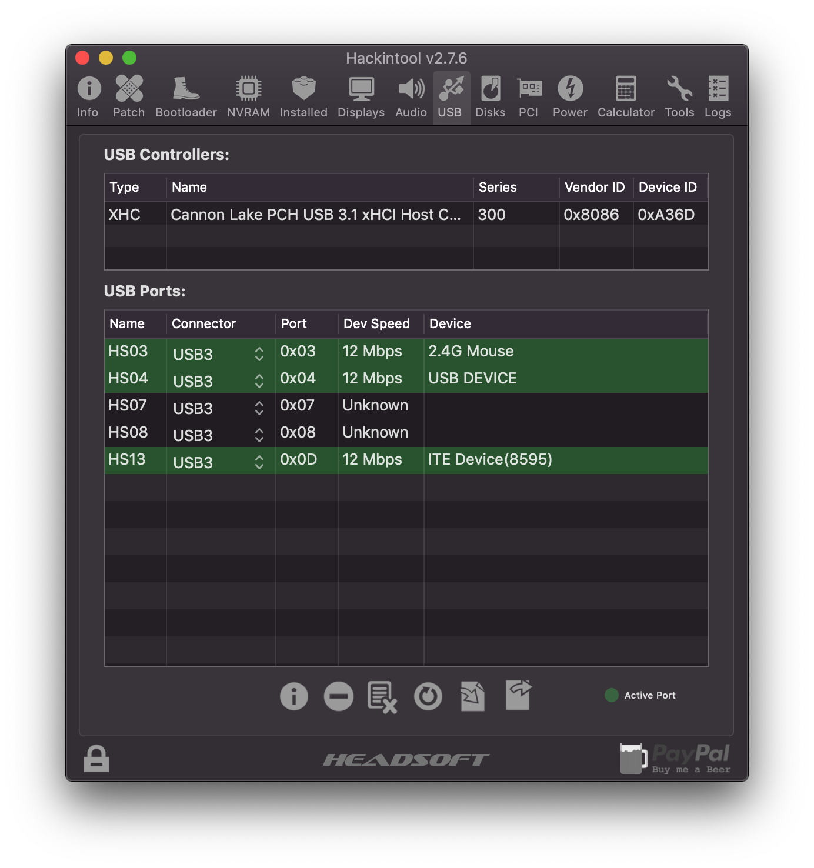Open the Disks section
814x868 pixels.
coord(491,97)
